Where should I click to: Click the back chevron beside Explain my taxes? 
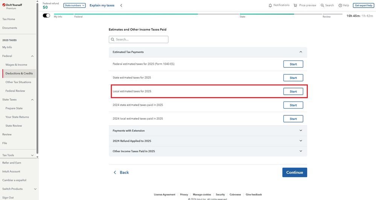tap(121, 5)
